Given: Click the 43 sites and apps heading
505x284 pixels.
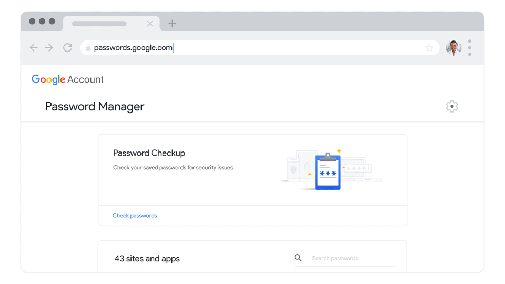Looking at the screenshot, I should 147,259.
